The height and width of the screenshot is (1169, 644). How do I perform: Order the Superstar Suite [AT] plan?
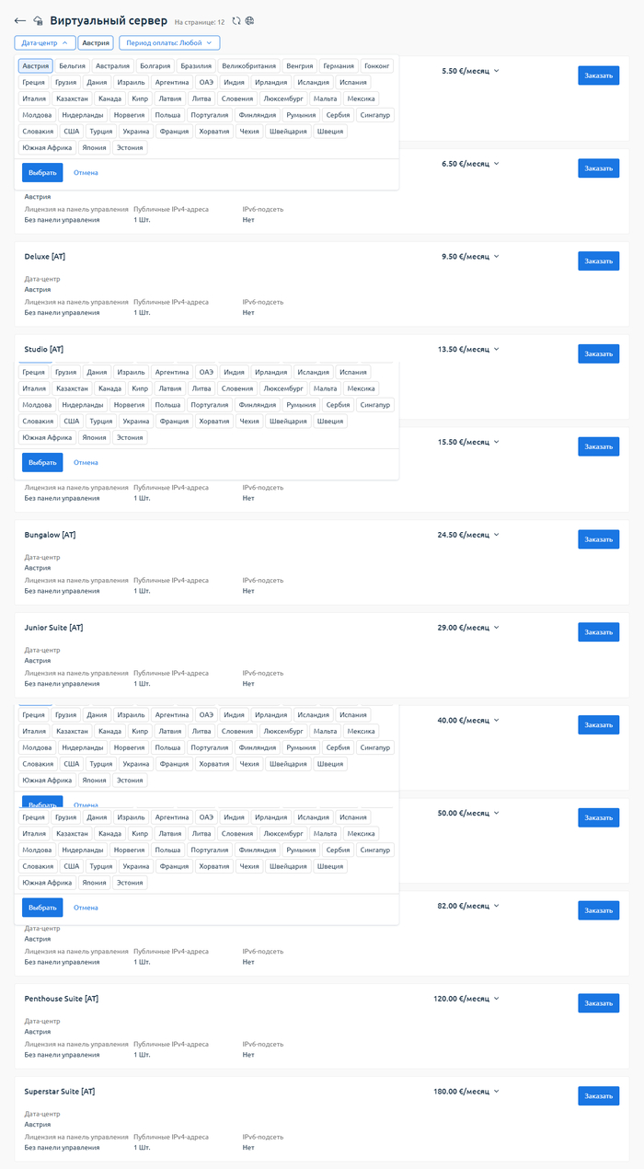pyautogui.click(x=598, y=1096)
